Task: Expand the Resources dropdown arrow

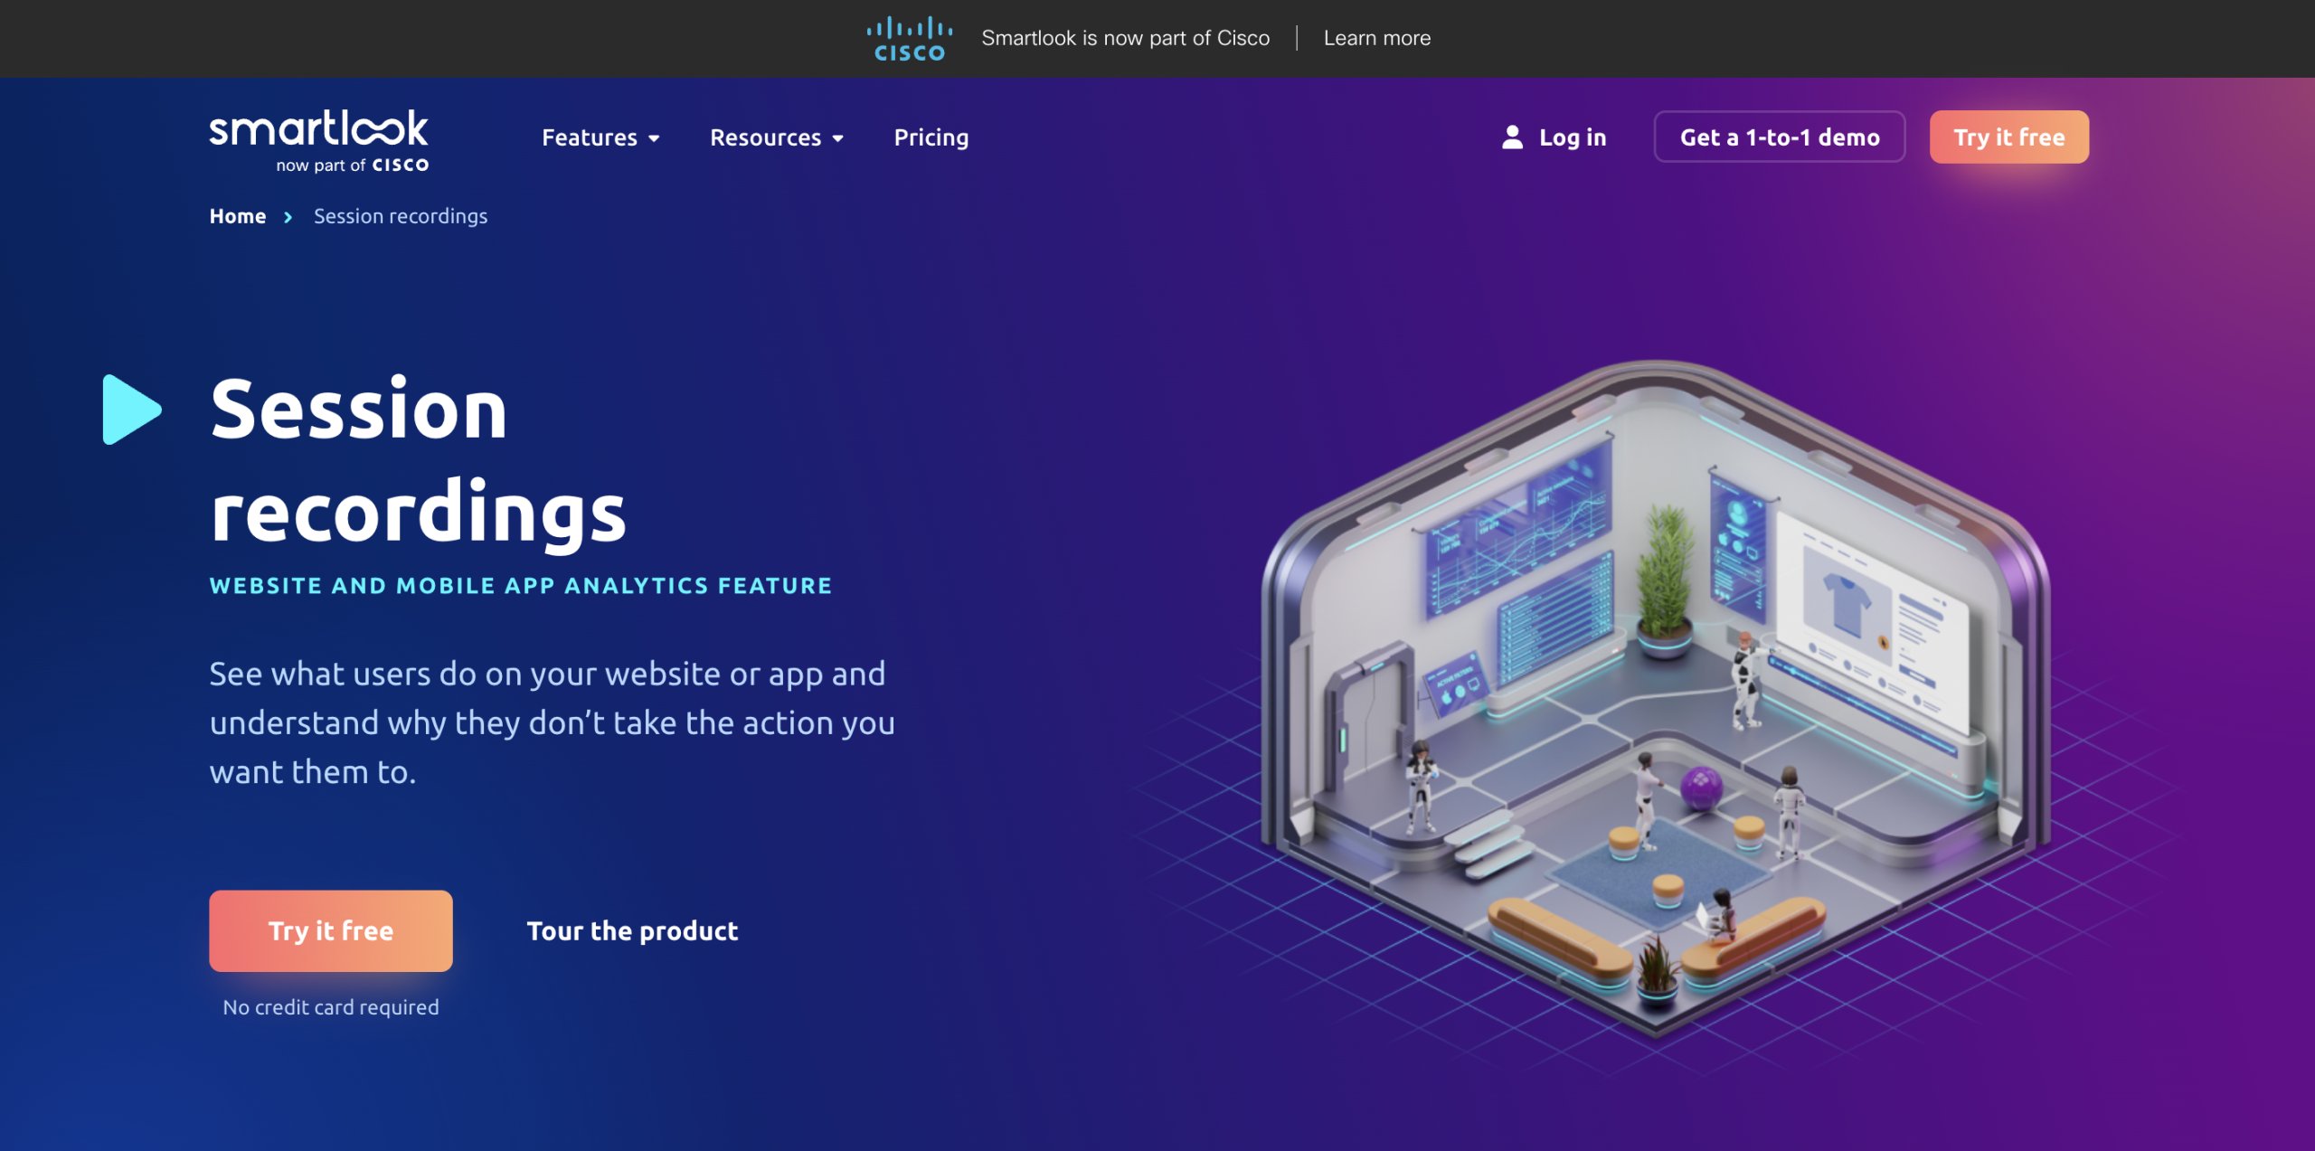Action: (x=838, y=138)
